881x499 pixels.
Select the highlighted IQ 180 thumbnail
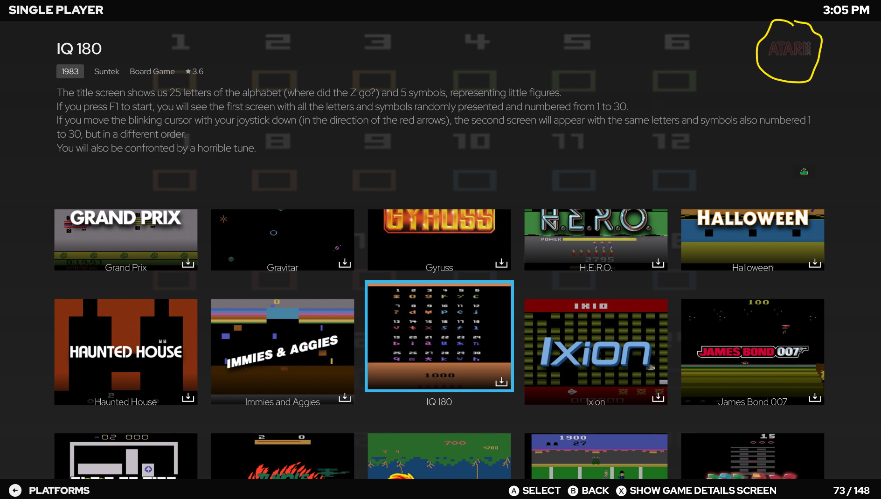[x=439, y=336]
